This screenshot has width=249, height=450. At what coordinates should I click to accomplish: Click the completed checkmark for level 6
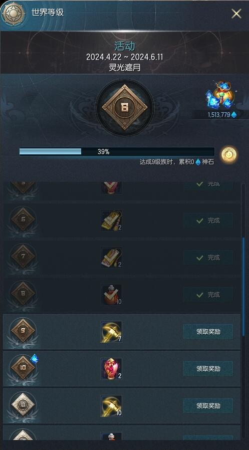[x=208, y=220]
